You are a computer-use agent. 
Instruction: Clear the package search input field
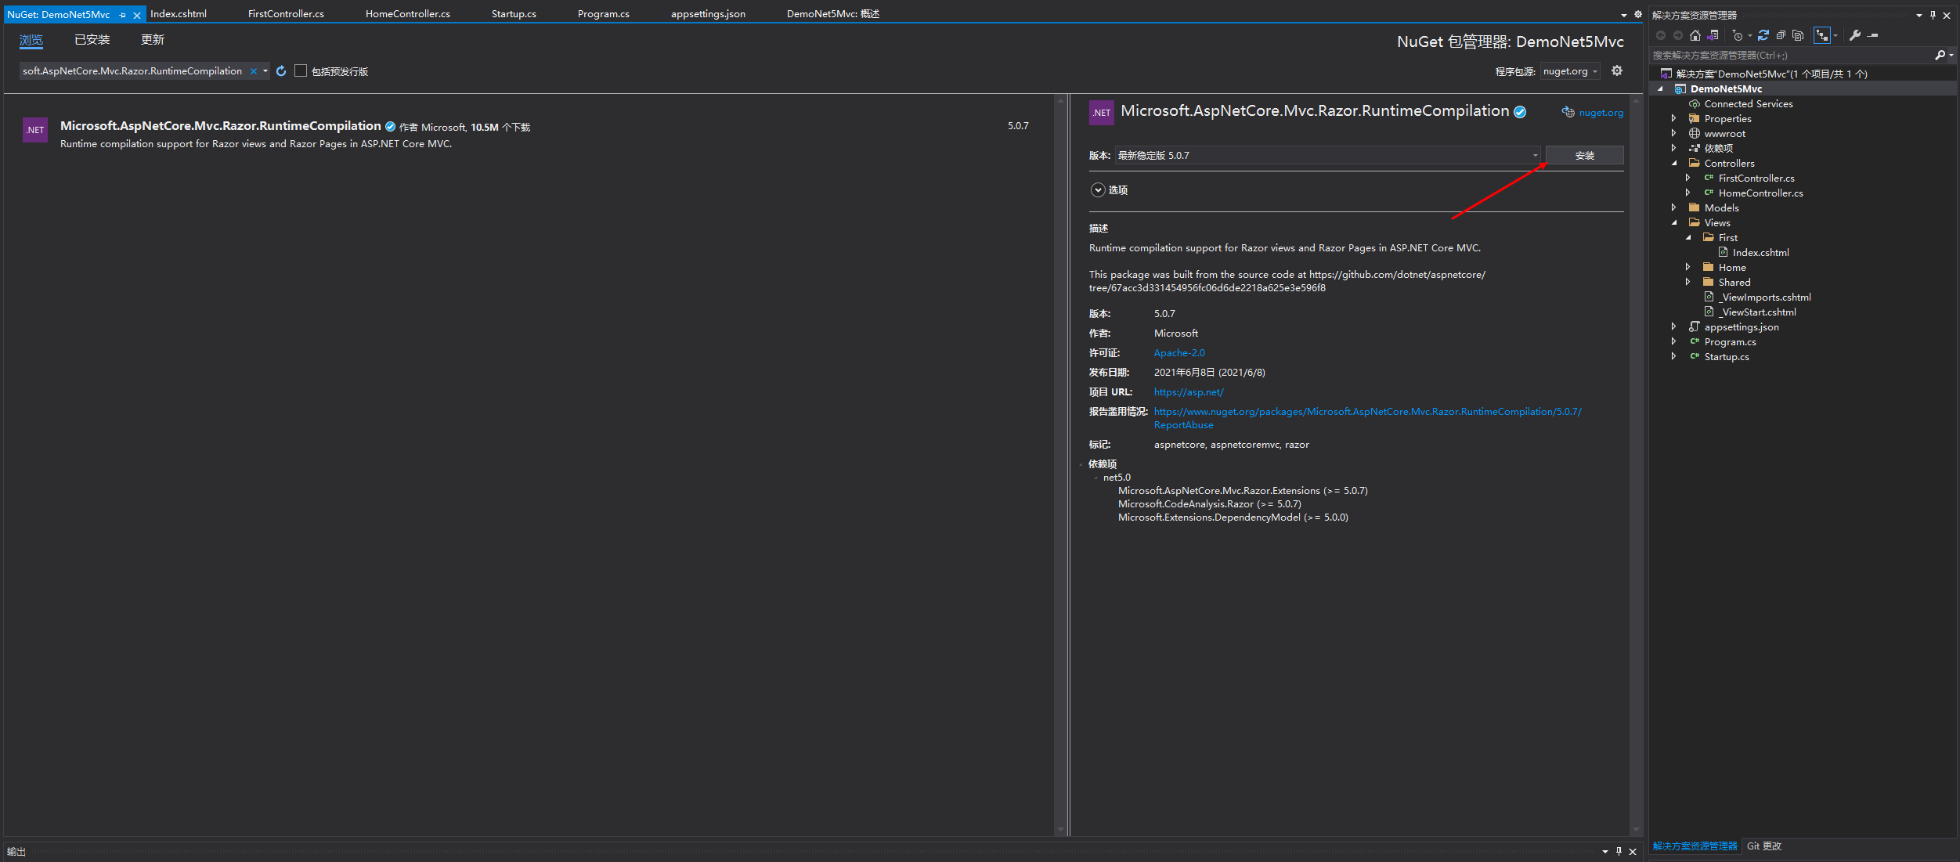coord(252,70)
